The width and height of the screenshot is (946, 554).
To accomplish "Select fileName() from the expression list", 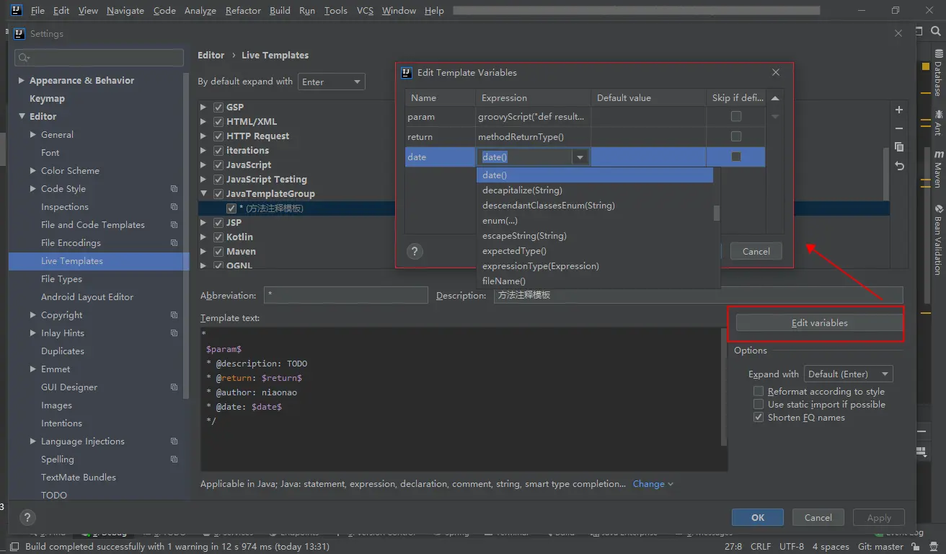I will (595, 281).
